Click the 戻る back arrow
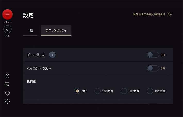The image size is (183, 117). click(7, 29)
